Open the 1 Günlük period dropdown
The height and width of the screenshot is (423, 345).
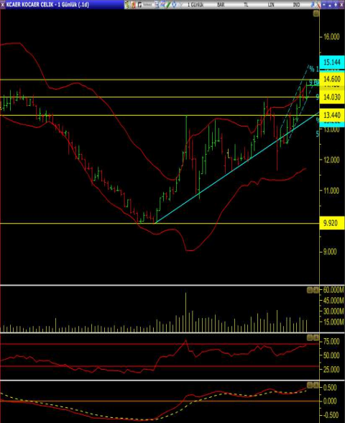[195, 4]
